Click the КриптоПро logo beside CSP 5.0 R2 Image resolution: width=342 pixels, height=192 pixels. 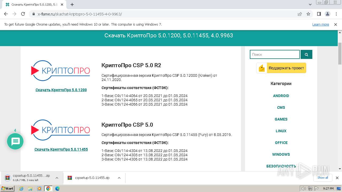click(x=61, y=71)
